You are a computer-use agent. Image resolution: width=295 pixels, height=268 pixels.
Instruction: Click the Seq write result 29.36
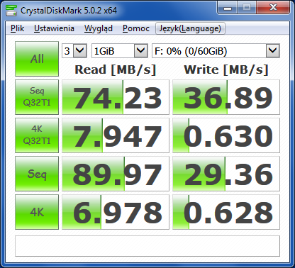(x=226, y=174)
